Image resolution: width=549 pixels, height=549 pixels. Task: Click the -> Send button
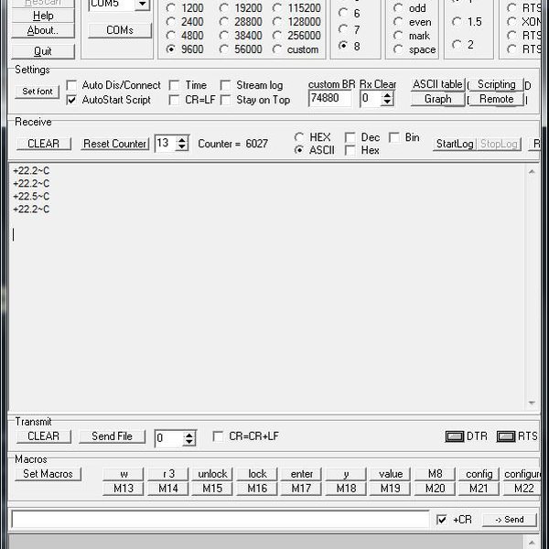pos(509,520)
